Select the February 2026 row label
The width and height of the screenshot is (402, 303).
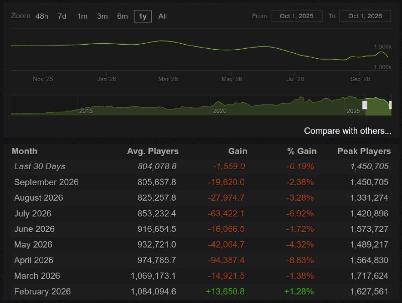pos(43,291)
